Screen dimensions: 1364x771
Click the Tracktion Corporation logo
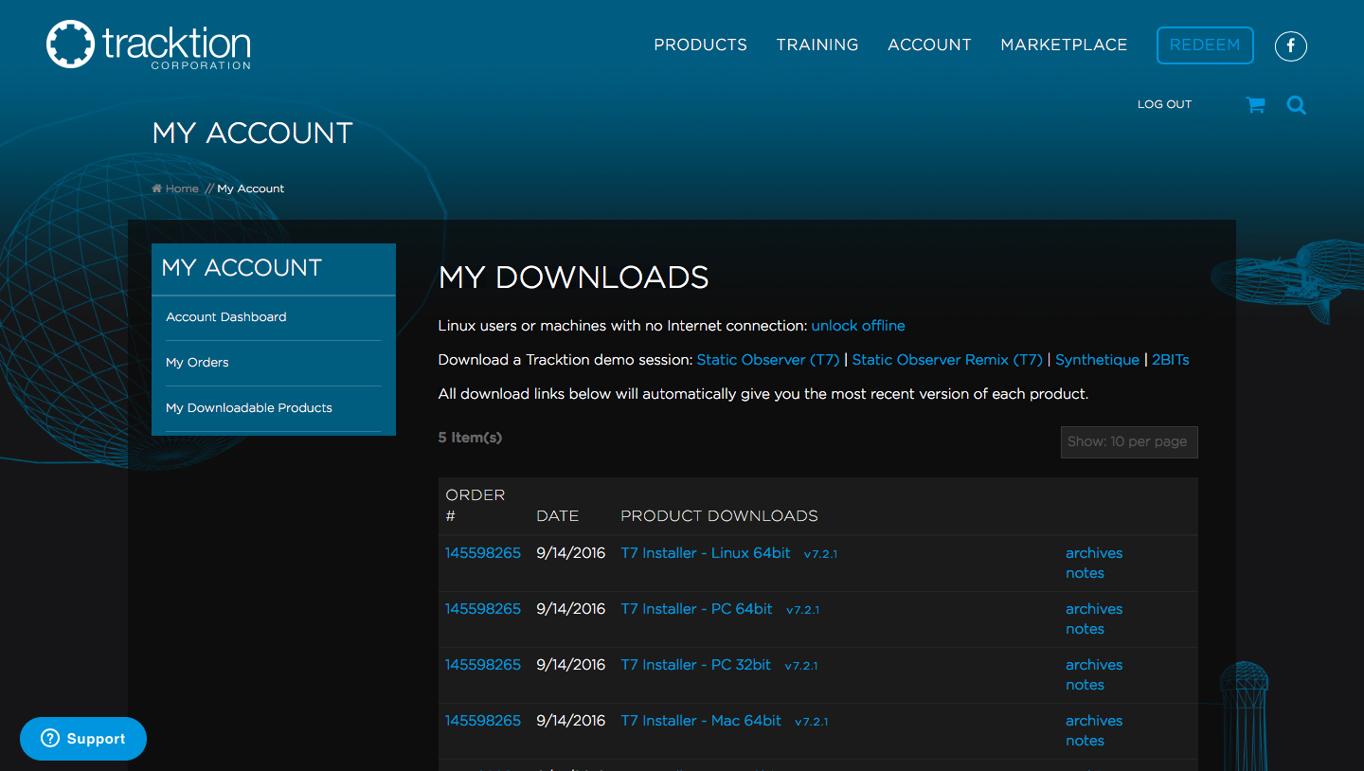149,45
